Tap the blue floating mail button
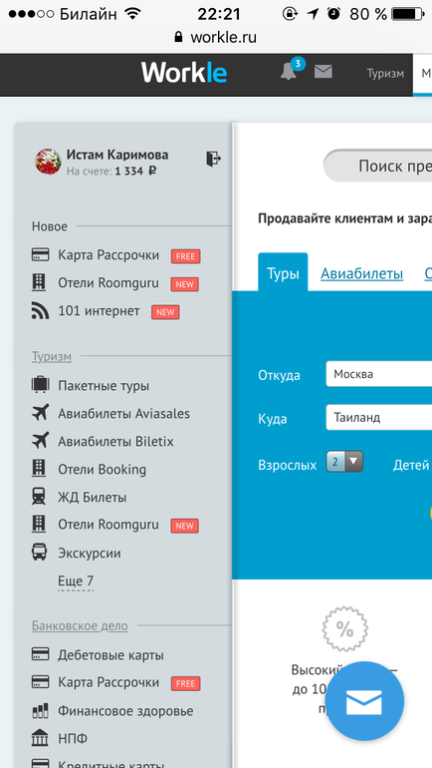 (364, 701)
